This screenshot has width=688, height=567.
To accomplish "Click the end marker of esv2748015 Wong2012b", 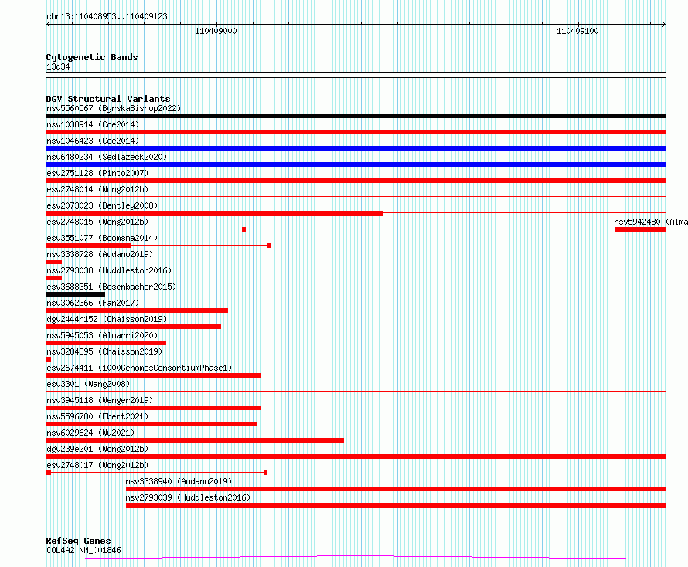I will click(x=244, y=229).
